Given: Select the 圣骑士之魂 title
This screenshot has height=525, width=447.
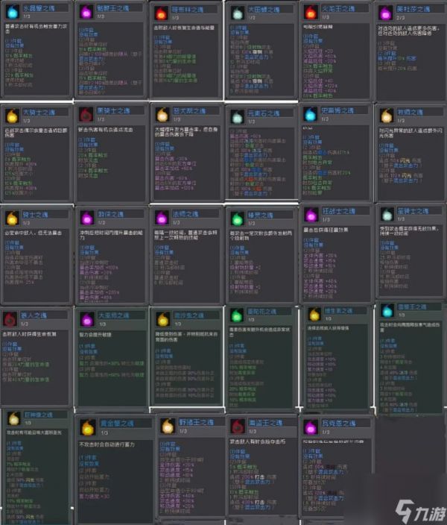Looking at the screenshot, I should 413,211.
